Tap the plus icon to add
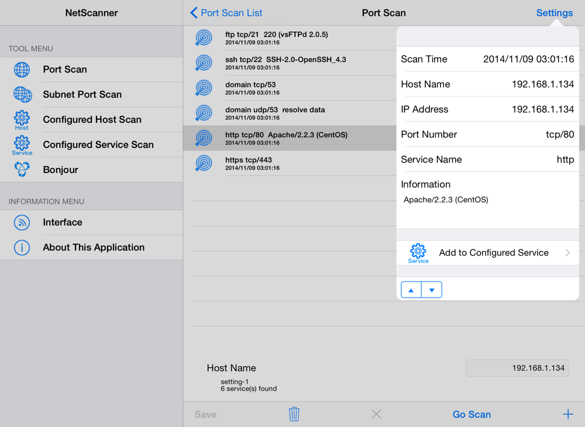Image resolution: width=585 pixels, height=427 pixels. [567, 414]
